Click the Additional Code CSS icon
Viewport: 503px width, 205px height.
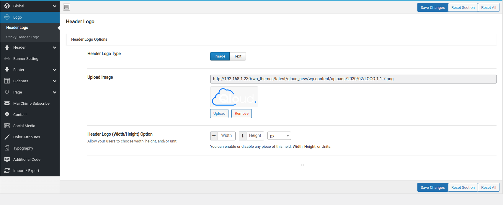coord(7,159)
